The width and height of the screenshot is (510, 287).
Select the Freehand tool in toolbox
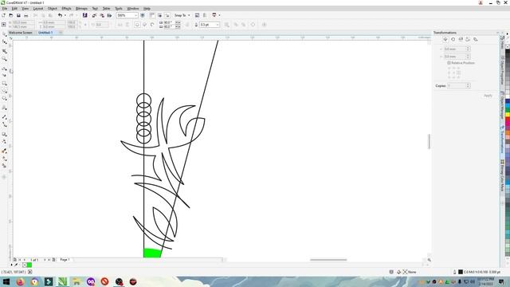pos(4,69)
